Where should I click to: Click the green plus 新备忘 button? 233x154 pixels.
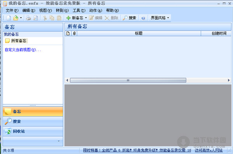[75, 18]
